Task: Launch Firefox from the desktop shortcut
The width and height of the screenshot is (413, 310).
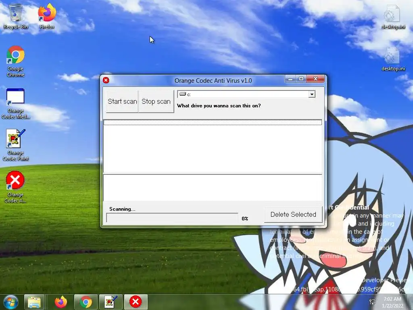Action: [x=47, y=16]
